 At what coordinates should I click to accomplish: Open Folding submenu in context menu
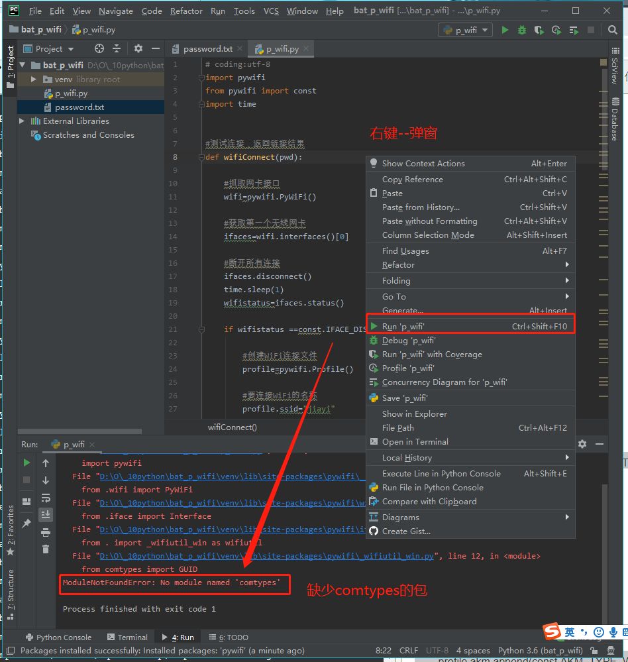pos(470,281)
